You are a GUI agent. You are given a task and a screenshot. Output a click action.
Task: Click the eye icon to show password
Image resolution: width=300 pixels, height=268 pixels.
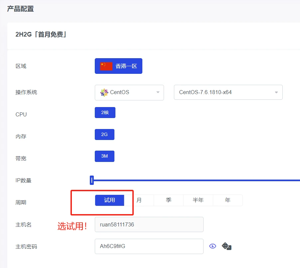pos(213,246)
